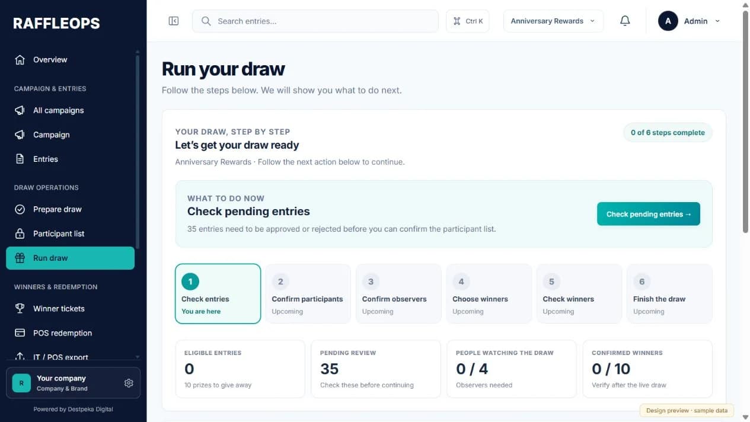Select step 2 Confirm participants card
This screenshot has width=750, height=422.
(x=308, y=294)
